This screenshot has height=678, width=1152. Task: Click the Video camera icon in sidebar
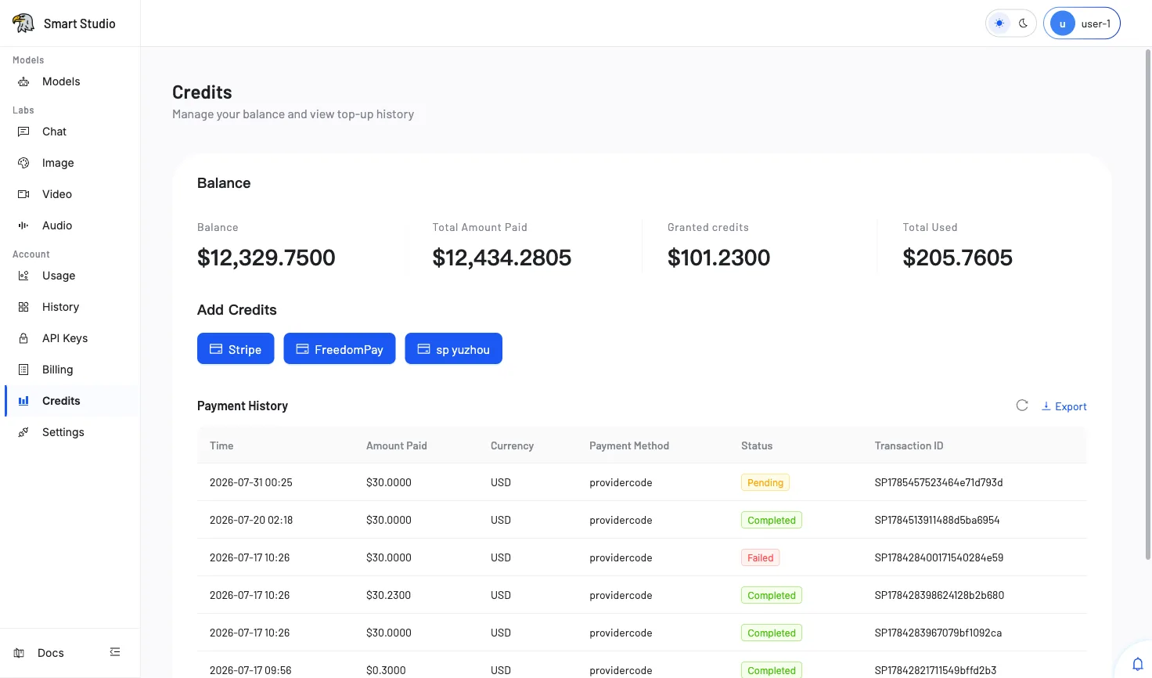click(x=23, y=194)
